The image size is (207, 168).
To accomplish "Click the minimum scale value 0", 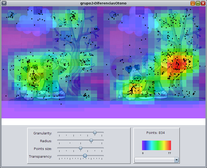I will (143, 153).
